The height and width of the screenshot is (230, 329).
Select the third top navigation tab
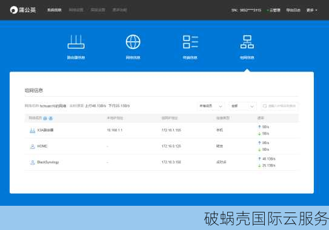point(98,10)
